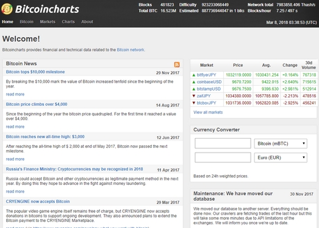Image resolution: width=319 pixels, height=228 pixels.
Task: Click the bitstampUSD average 9396.630
Action: pyautogui.click(x=270, y=89)
